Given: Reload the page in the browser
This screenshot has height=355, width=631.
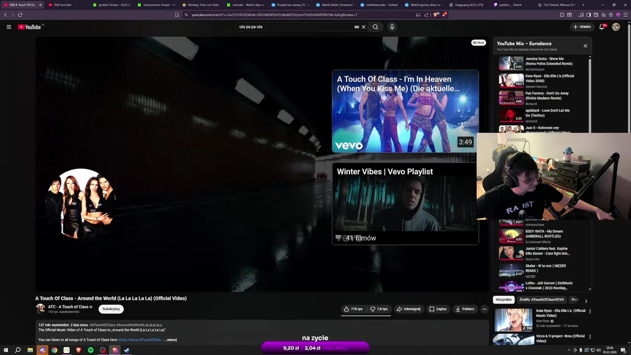Looking at the screenshot, I should click(20, 15).
